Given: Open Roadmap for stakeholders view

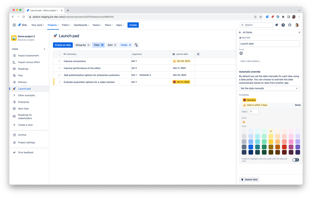Looking at the screenshot, I should [25, 117].
